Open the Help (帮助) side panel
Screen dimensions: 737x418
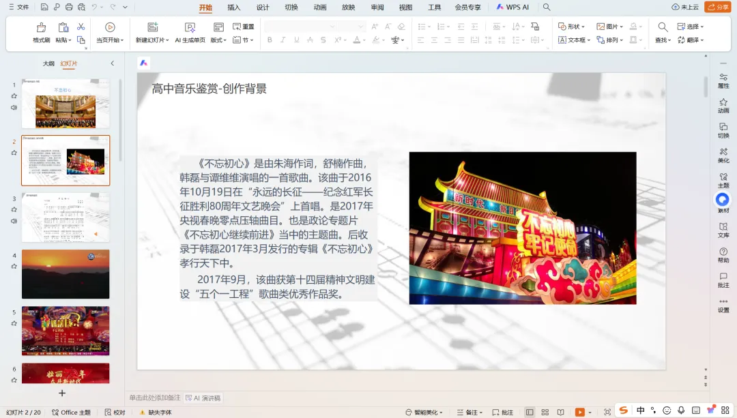pos(723,255)
